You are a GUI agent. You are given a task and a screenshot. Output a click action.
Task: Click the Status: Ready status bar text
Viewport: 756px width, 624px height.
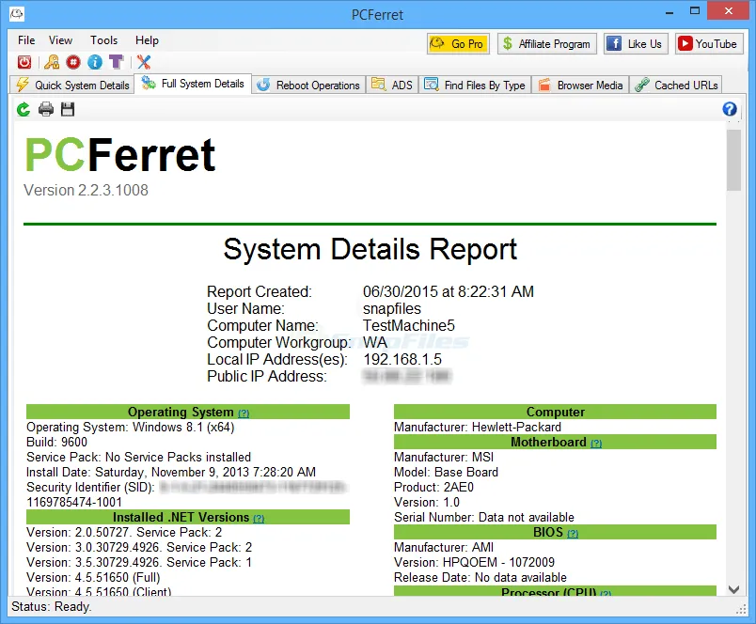[51, 607]
